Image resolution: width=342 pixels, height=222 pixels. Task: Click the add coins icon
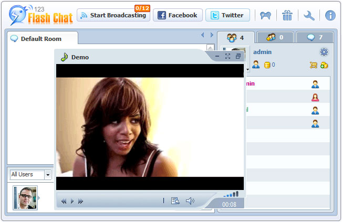(324, 65)
